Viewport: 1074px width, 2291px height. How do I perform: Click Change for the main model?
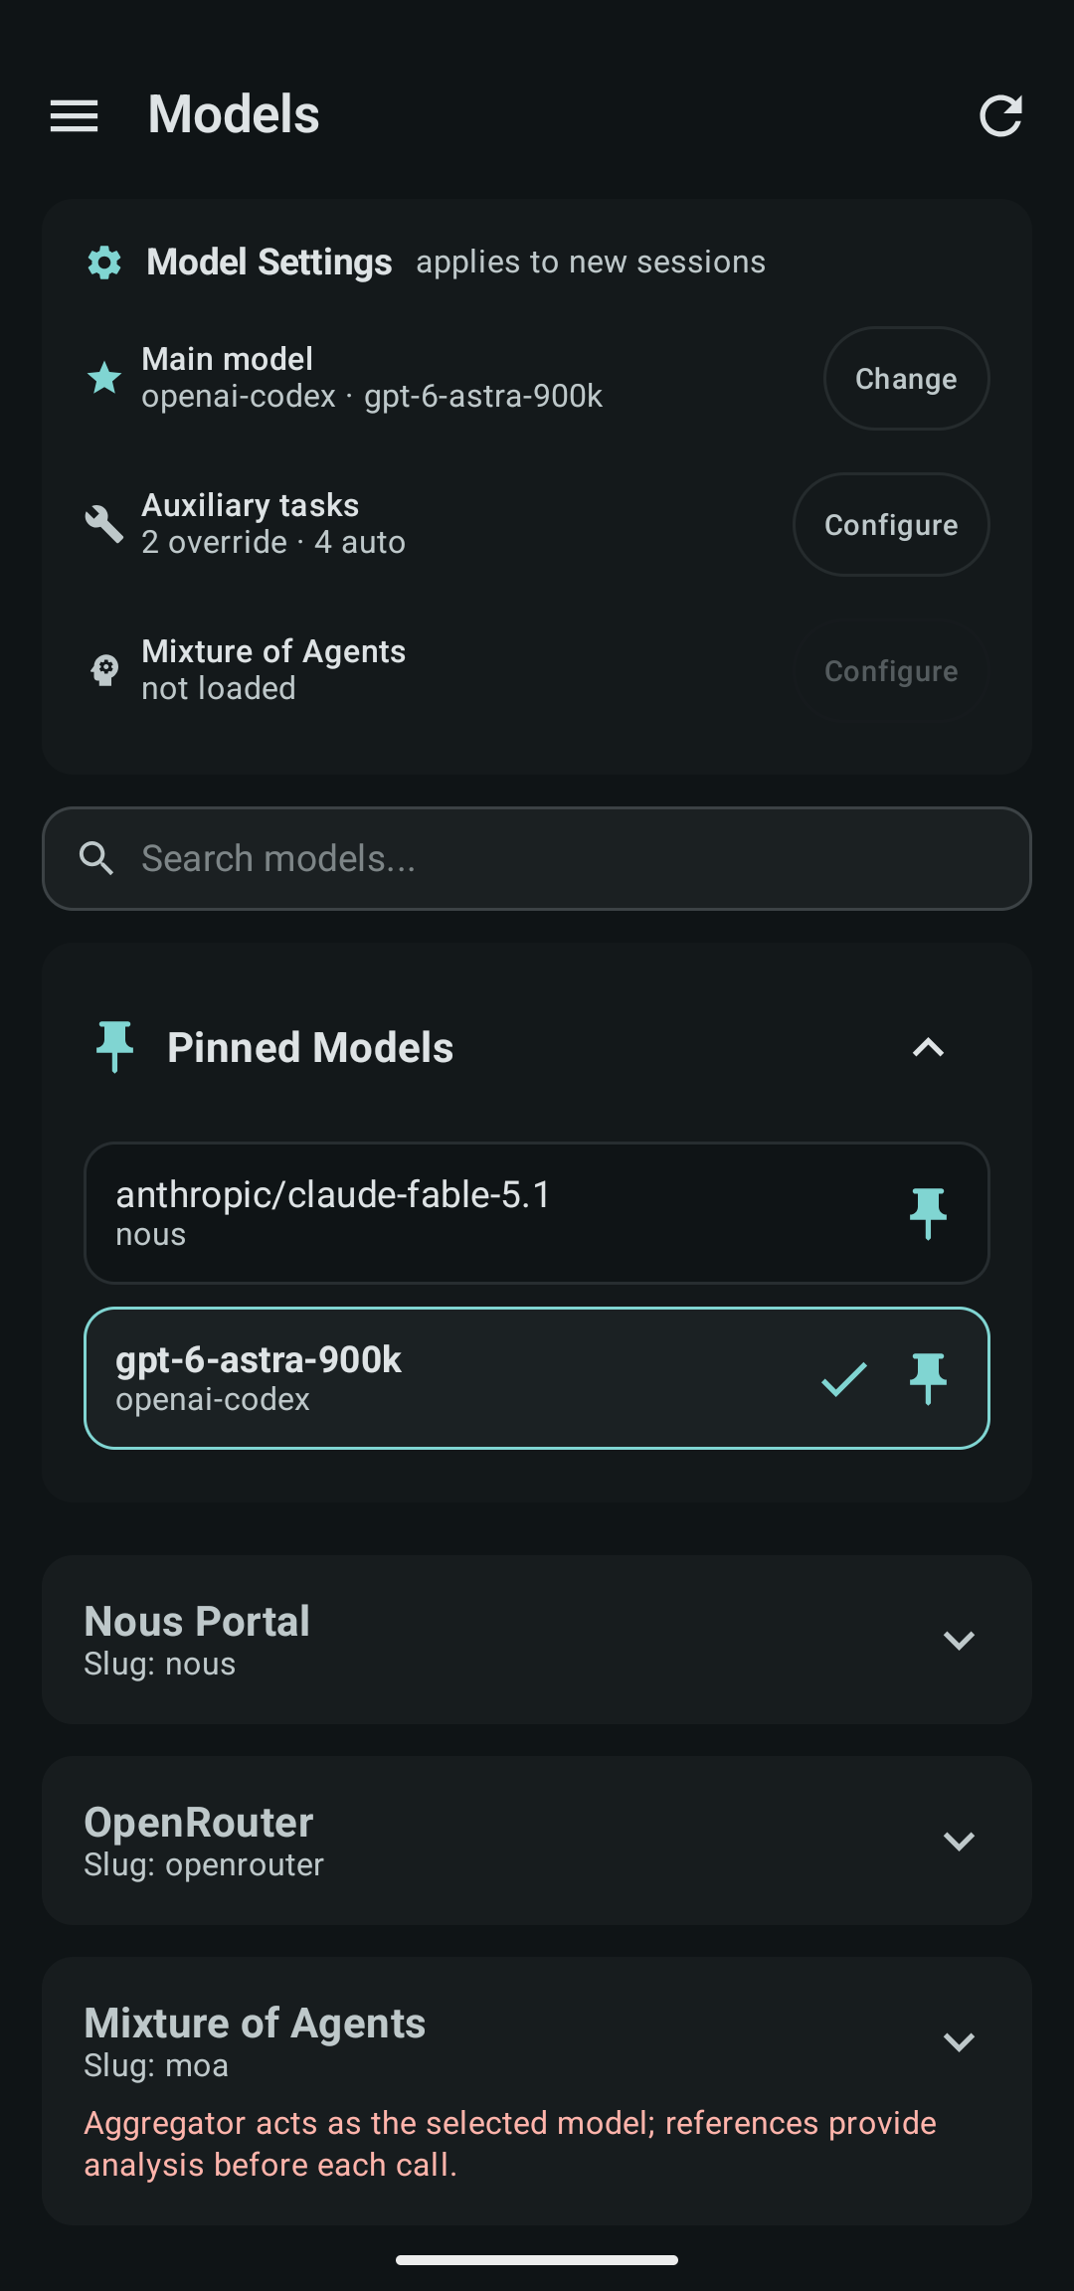coord(906,379)
